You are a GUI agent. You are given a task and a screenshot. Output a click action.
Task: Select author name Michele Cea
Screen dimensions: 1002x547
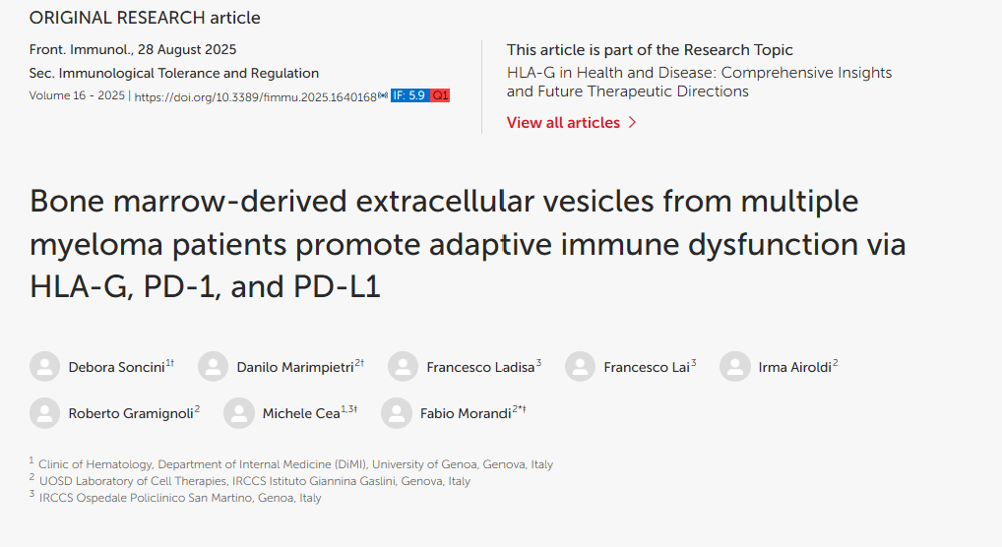tap(301, 414)
